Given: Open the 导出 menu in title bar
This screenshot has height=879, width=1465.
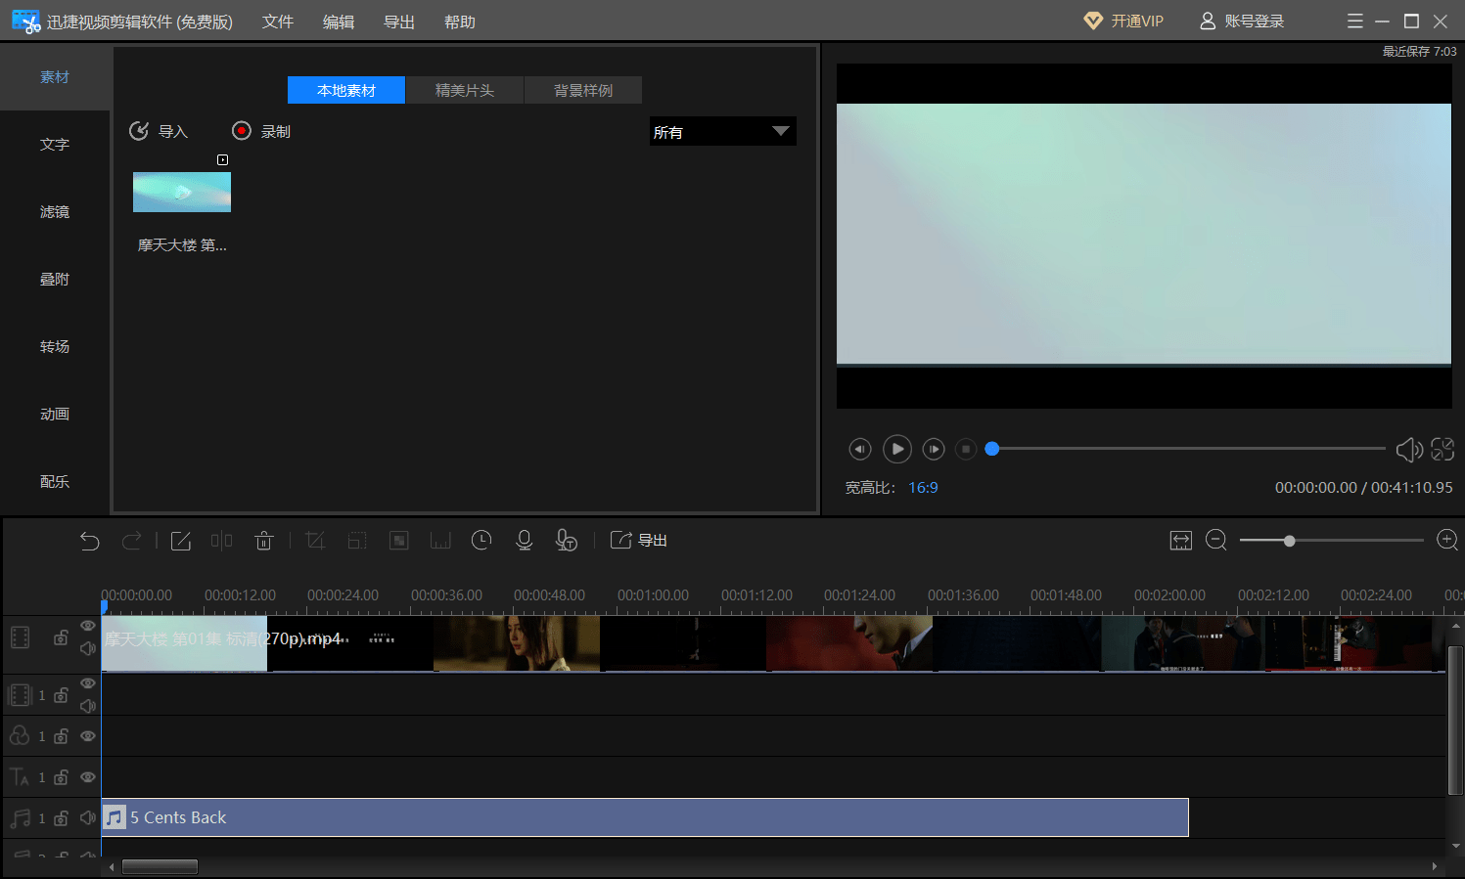Looking at the screenshot, I should (399, 22).
